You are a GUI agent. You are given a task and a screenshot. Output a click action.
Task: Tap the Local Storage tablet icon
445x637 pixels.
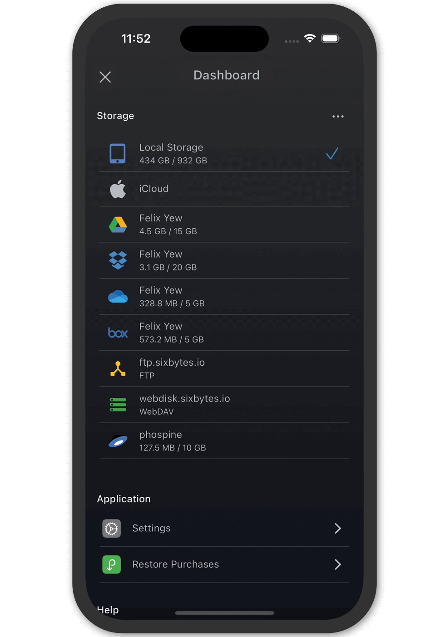[118, 153]
